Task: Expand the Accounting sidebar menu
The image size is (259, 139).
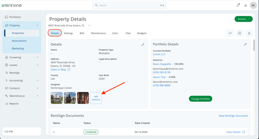Action: pos(38,80)
